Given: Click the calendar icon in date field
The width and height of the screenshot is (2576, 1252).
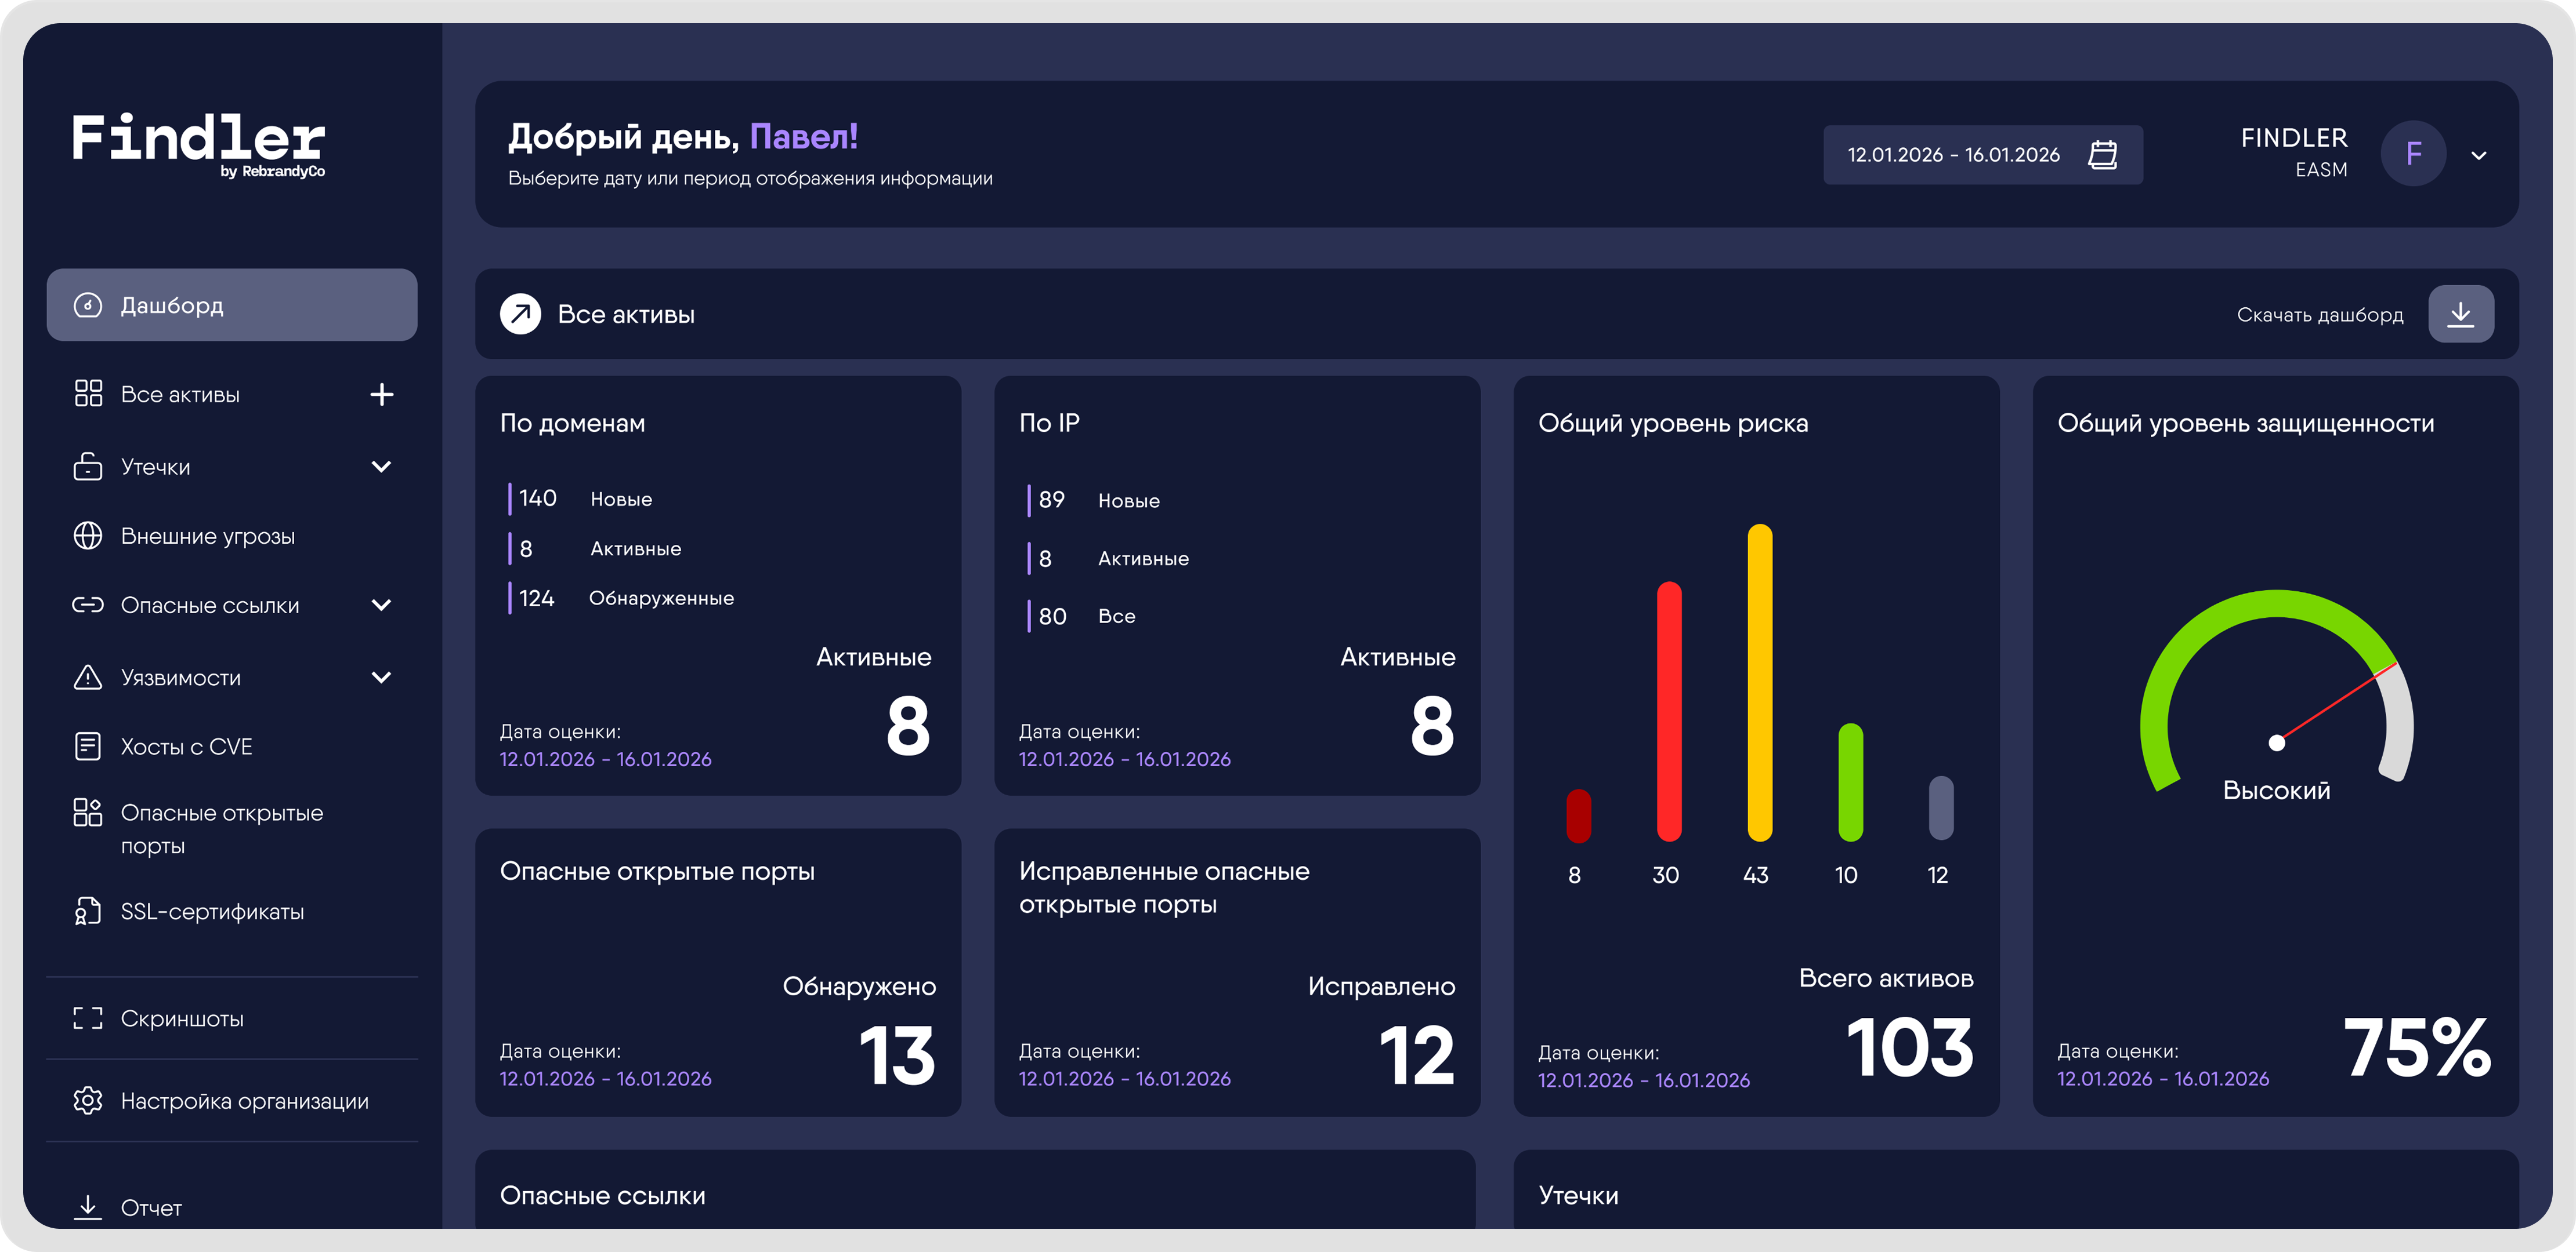Looking at the screenshot, I should click(2102, 155).
